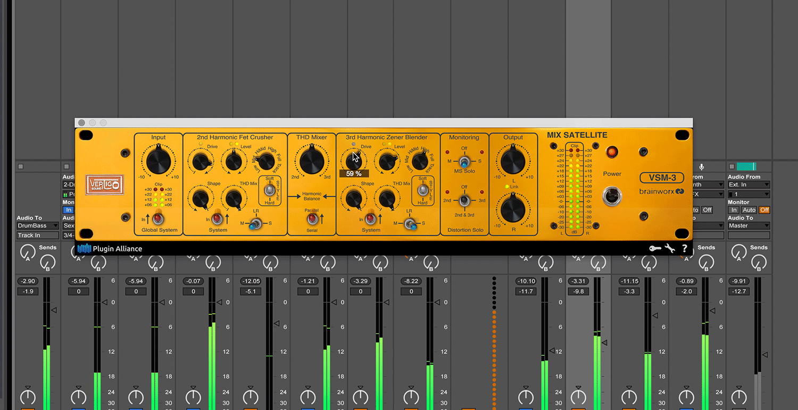This screenshot has height=410, width=798.
Task: Click the brainworx logo
Action: [662, 191]
